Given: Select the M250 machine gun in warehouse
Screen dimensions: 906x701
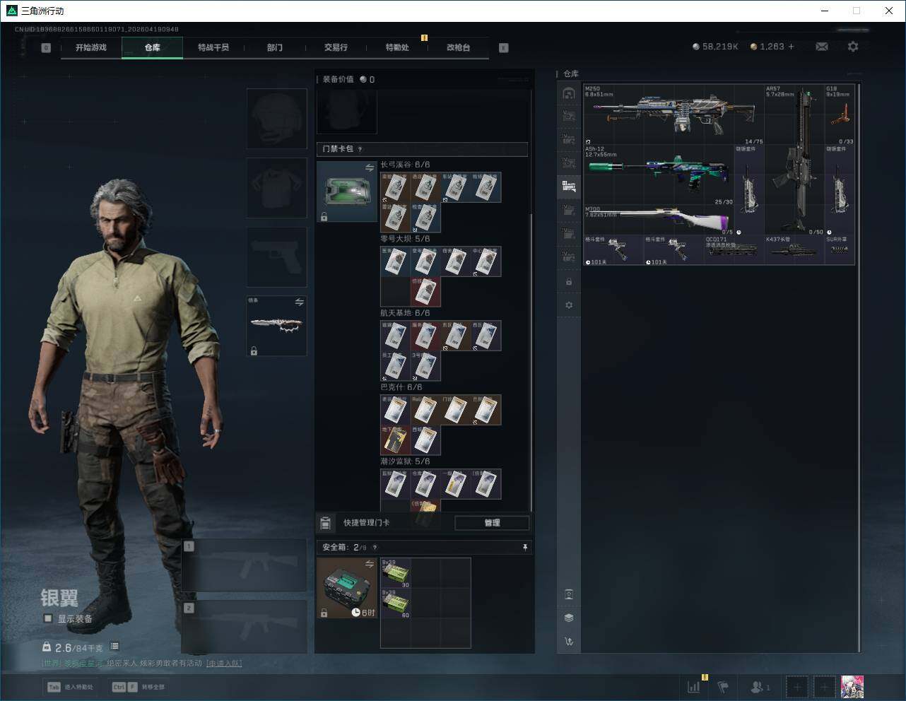Looking at the screenshot, I should pos(673,115).
